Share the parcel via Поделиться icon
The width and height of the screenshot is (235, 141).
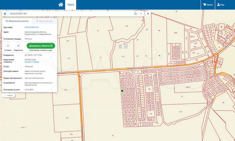click(x=18, y=46)
